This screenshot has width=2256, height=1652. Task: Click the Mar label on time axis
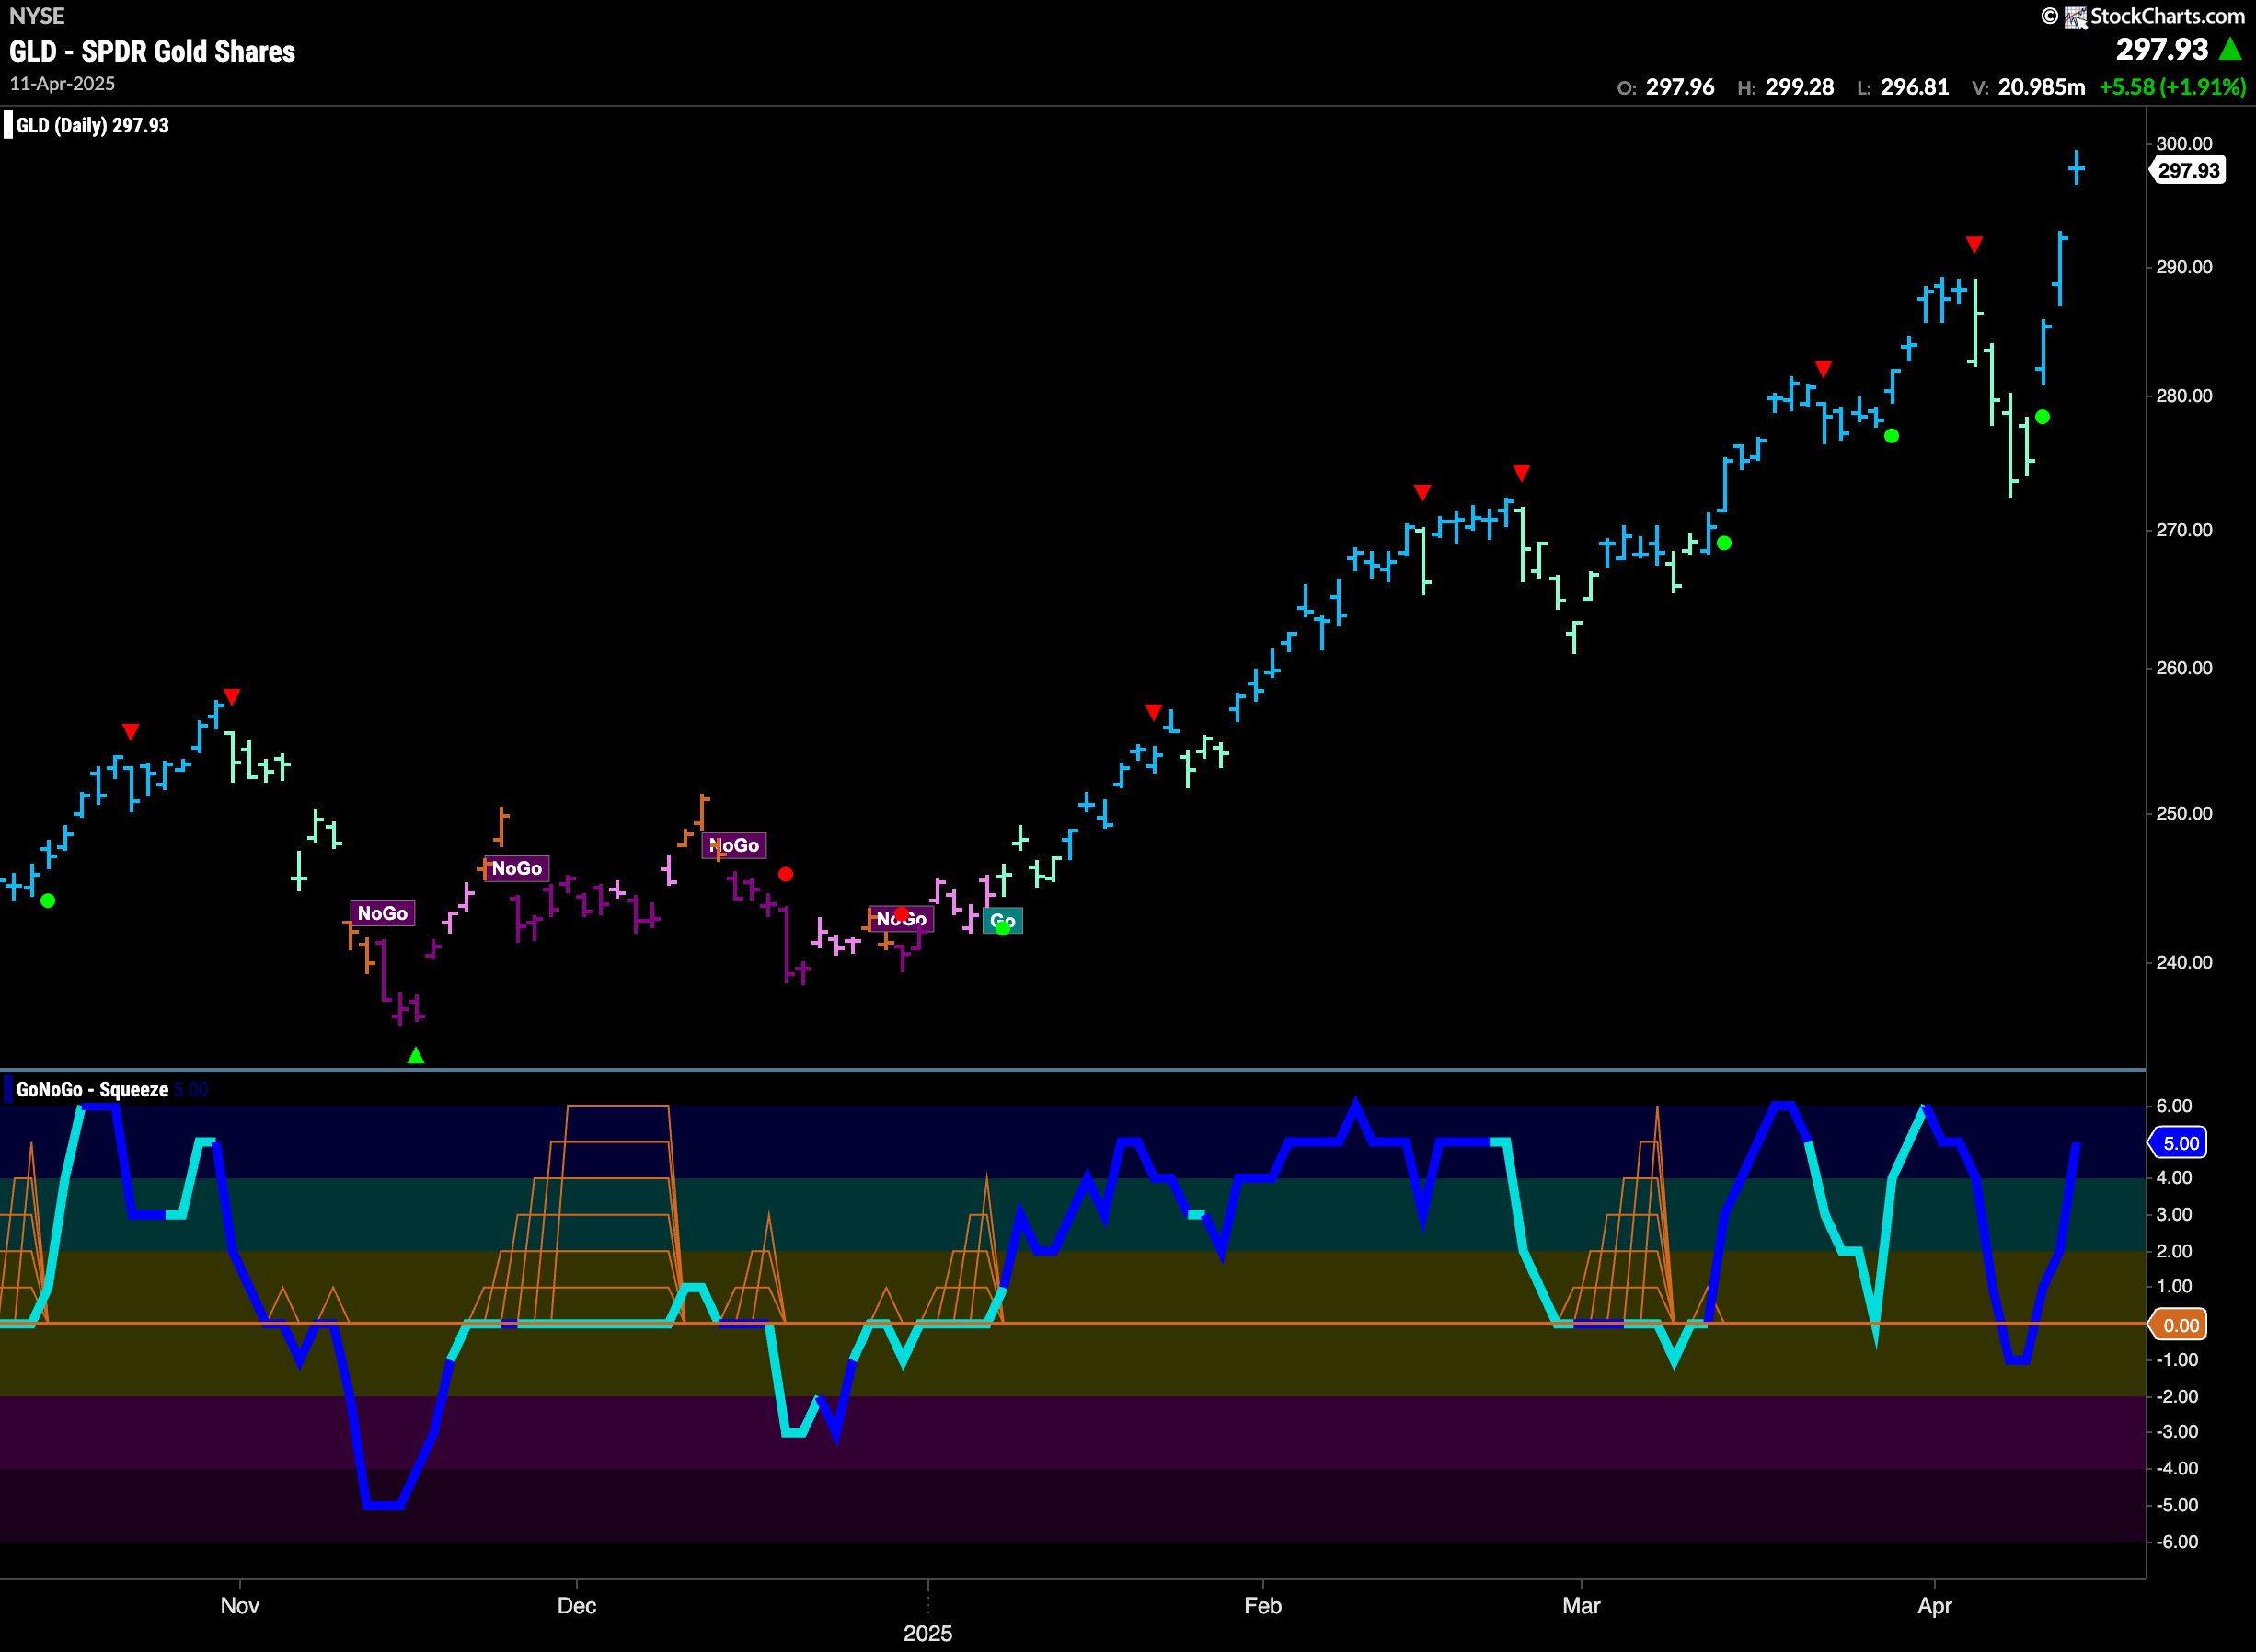point(1582,1606)
